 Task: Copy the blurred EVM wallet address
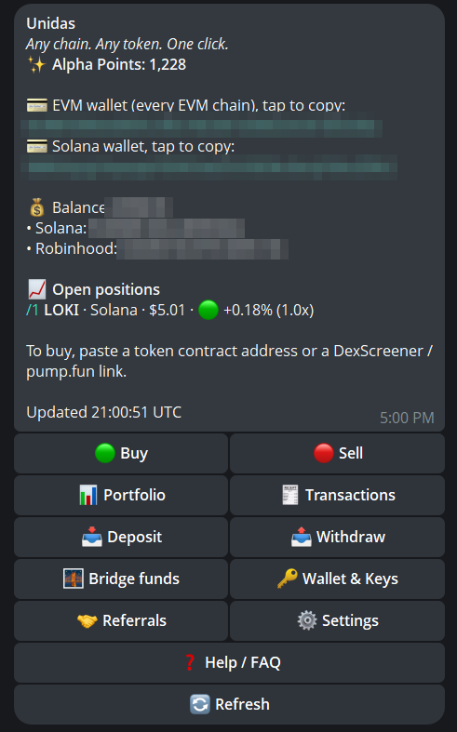pos(201,126)
